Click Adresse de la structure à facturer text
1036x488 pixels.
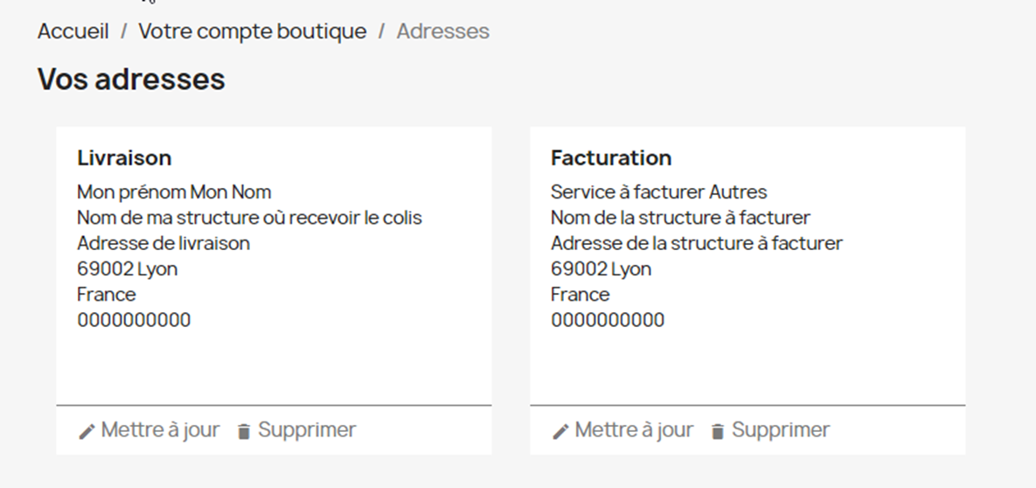pyautogui.click(x=696, y=243)
